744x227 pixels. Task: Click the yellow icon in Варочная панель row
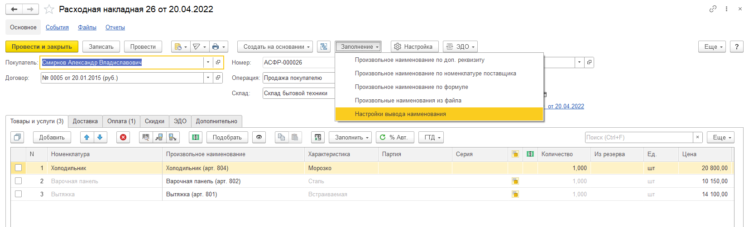pyautogui.click(x=515, y=181)
